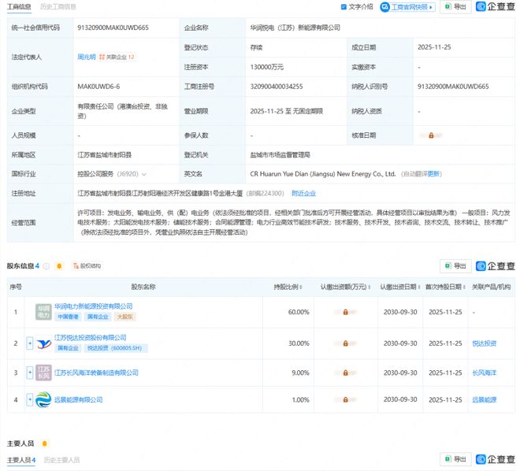This screenshot has width=520, height=471.
Task: Click lock icon in first 认缴出资额 cell
Action: 345,312
